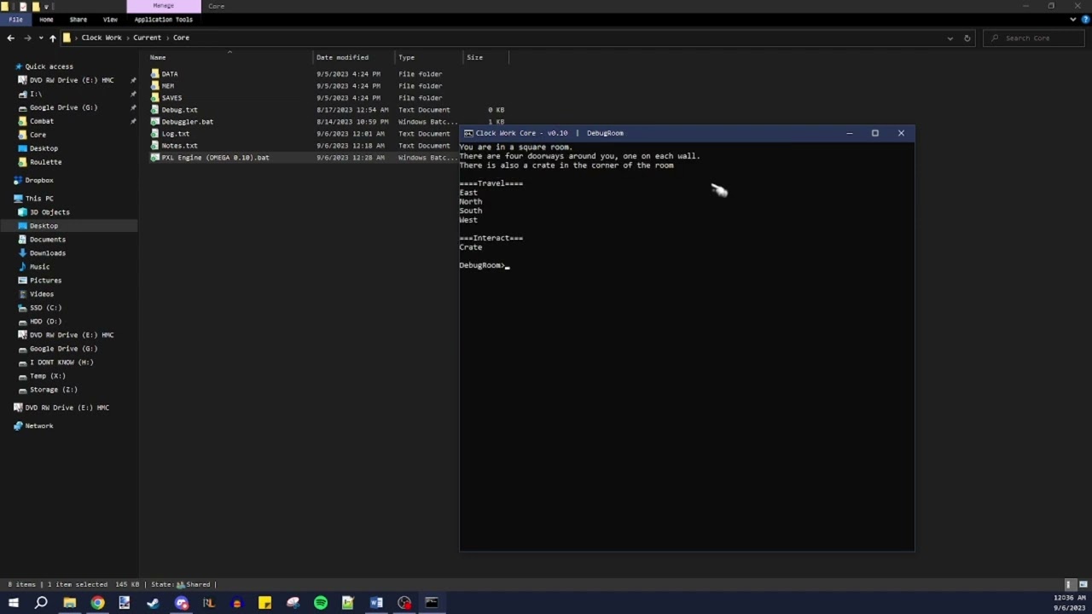The height and width of the screenshot is (614, 1092).
Task: Open Discord from the taskbar
Action: point(181,603)
